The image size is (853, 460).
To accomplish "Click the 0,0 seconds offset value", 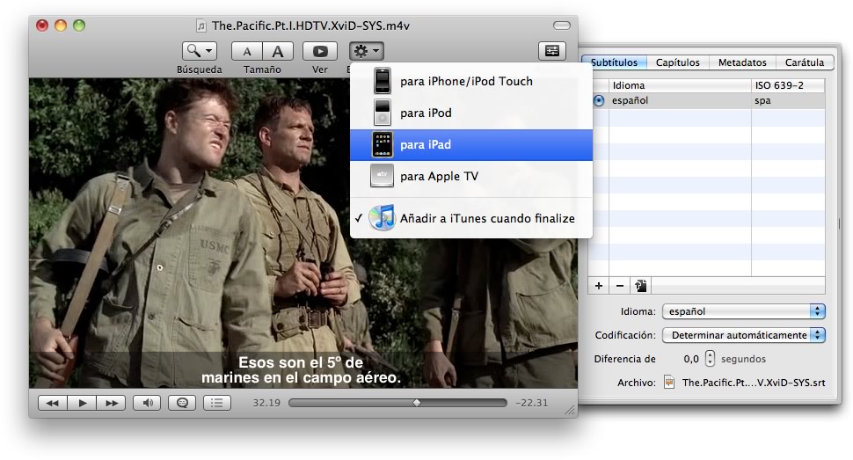I will [691, 359].
